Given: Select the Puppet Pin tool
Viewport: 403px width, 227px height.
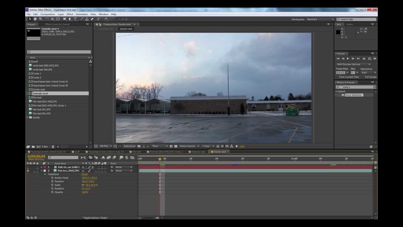Looking at the screenshot, I should point(106,19).
